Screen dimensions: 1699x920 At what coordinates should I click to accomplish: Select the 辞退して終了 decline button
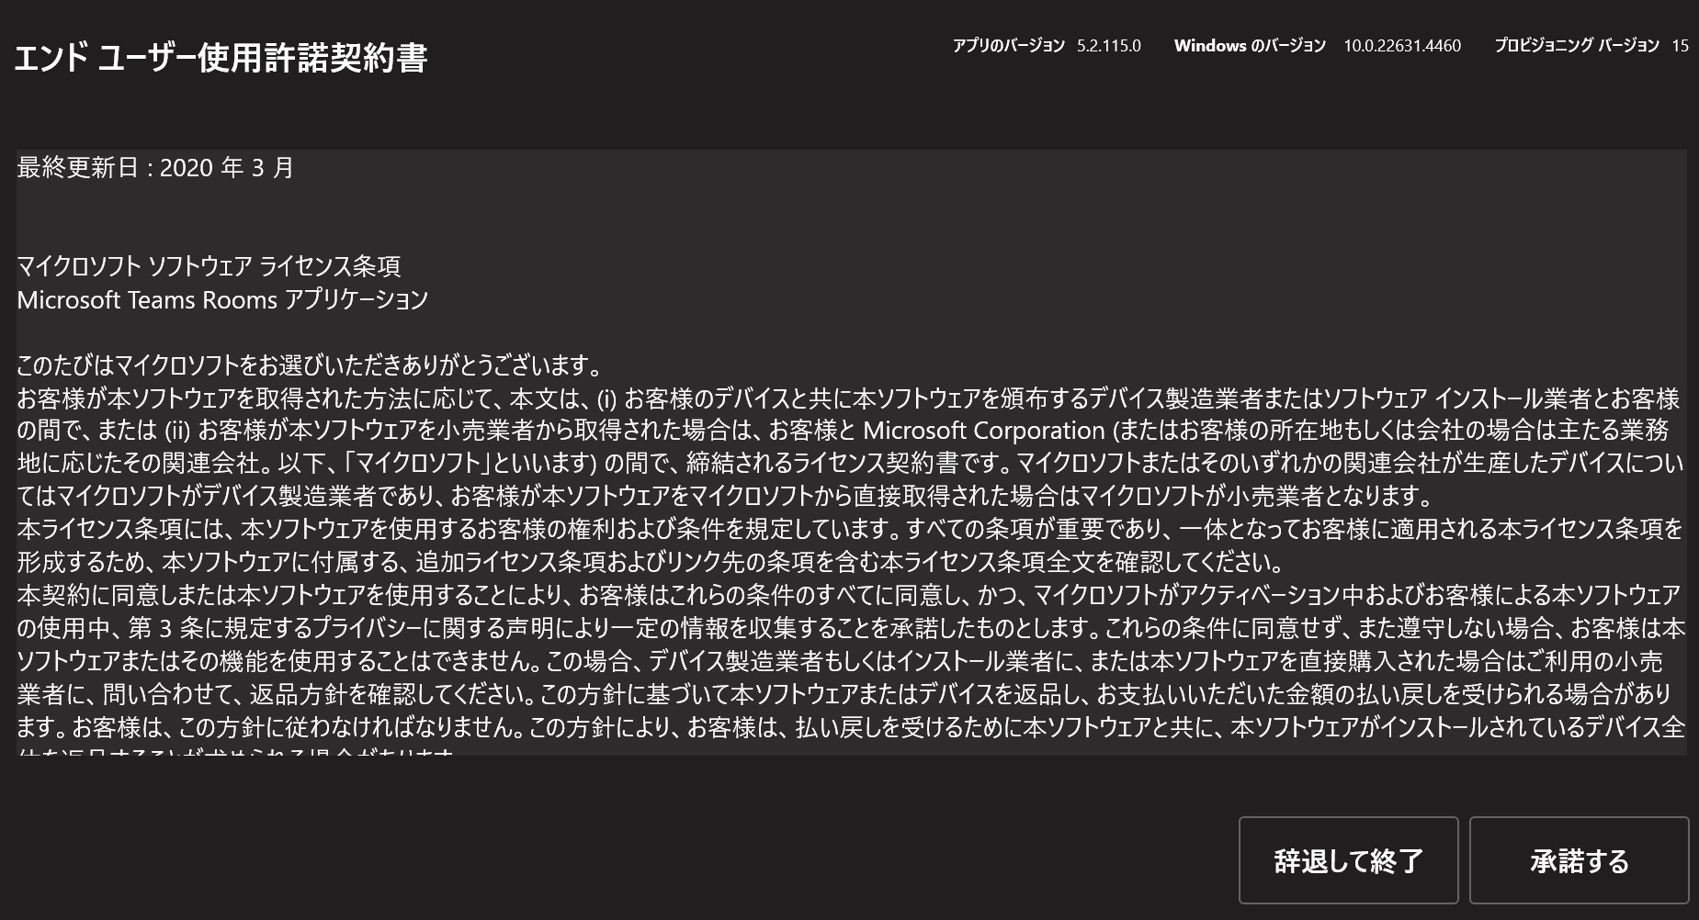1348,860
